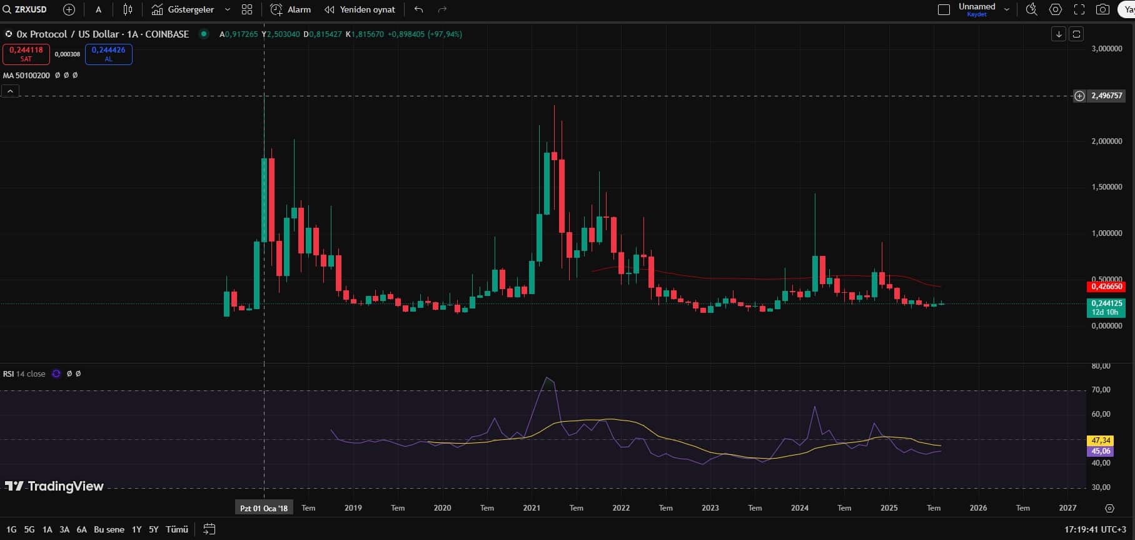Select the 3A date range
This screenshot has height=540, width=1135.
tap(64, 529)
